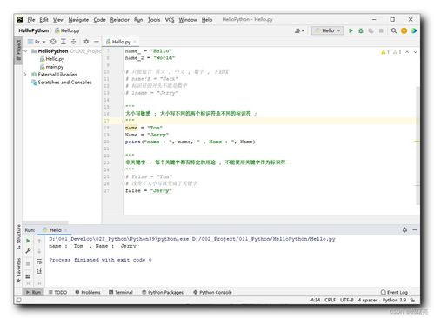Viewport: 434px width, 318px height.
Task: Expand the External Libraries node
Action: tap(25, 75)
